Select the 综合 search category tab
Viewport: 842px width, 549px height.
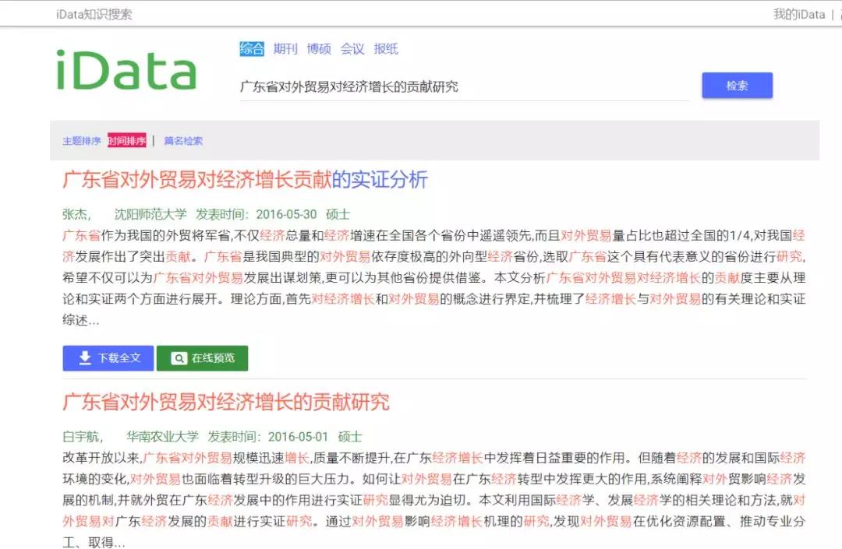[252, 49]
